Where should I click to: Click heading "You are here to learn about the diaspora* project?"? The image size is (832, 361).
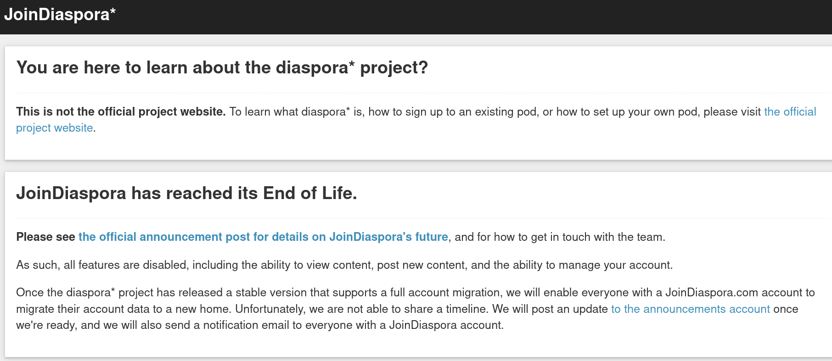pos(222,67)
